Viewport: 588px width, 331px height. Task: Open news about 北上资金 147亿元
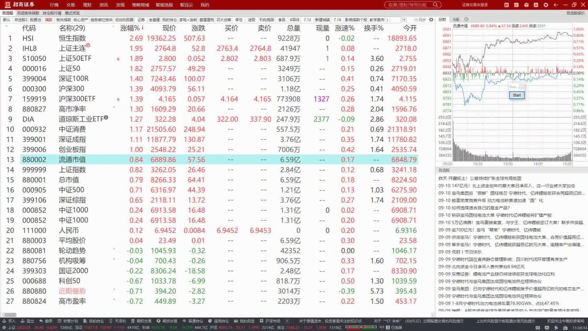click(x=507, y=186)
